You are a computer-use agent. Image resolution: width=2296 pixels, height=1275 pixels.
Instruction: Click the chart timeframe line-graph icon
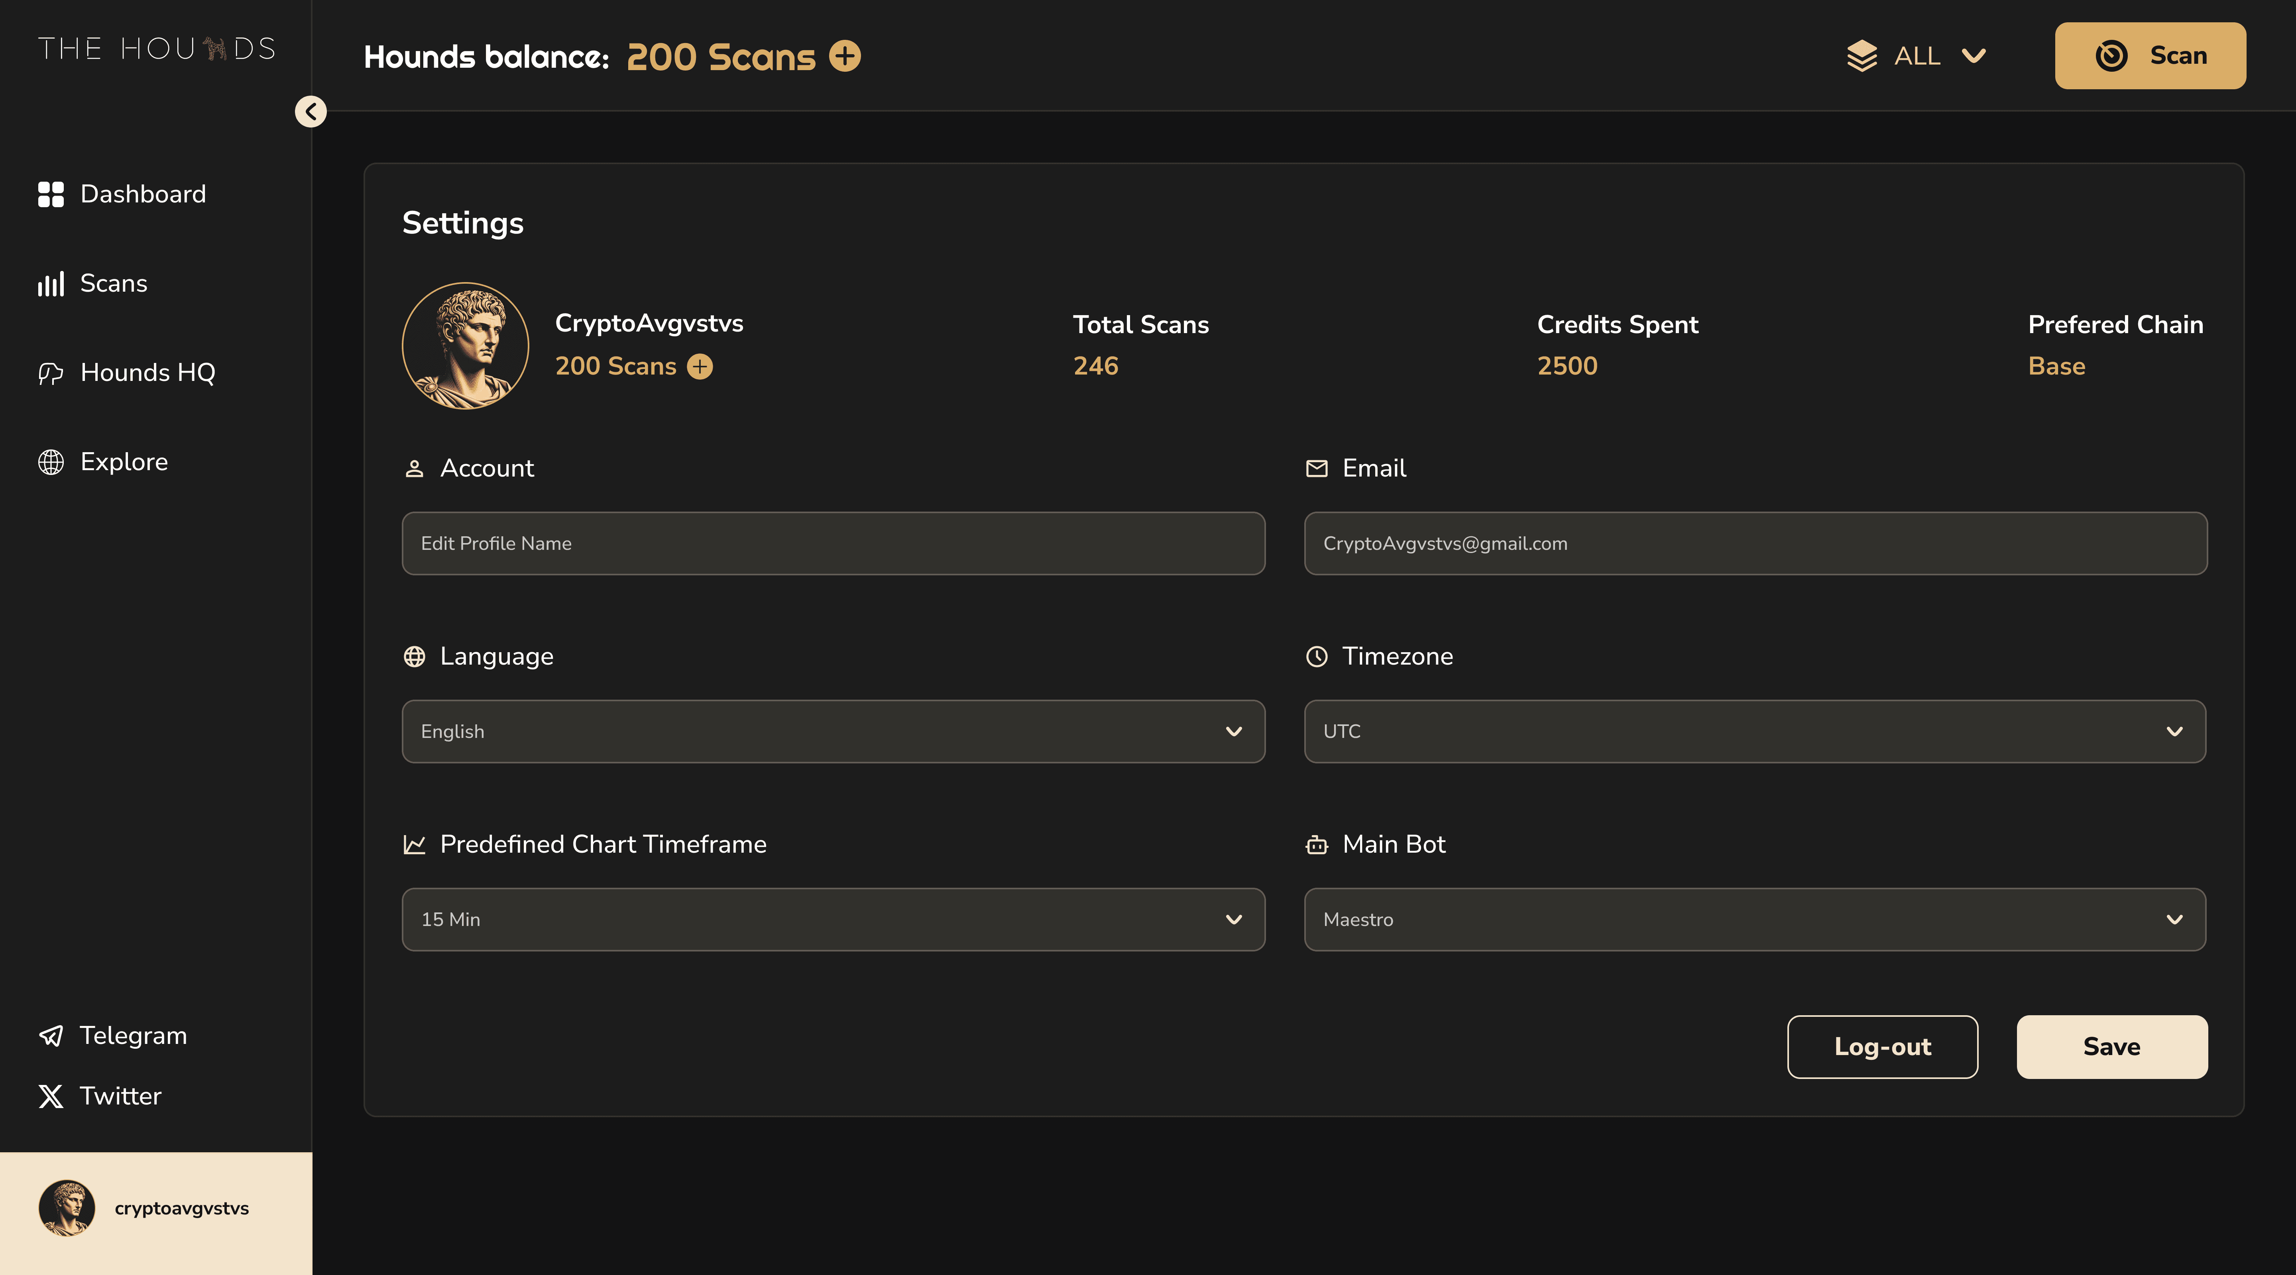[x=415, y=845]
